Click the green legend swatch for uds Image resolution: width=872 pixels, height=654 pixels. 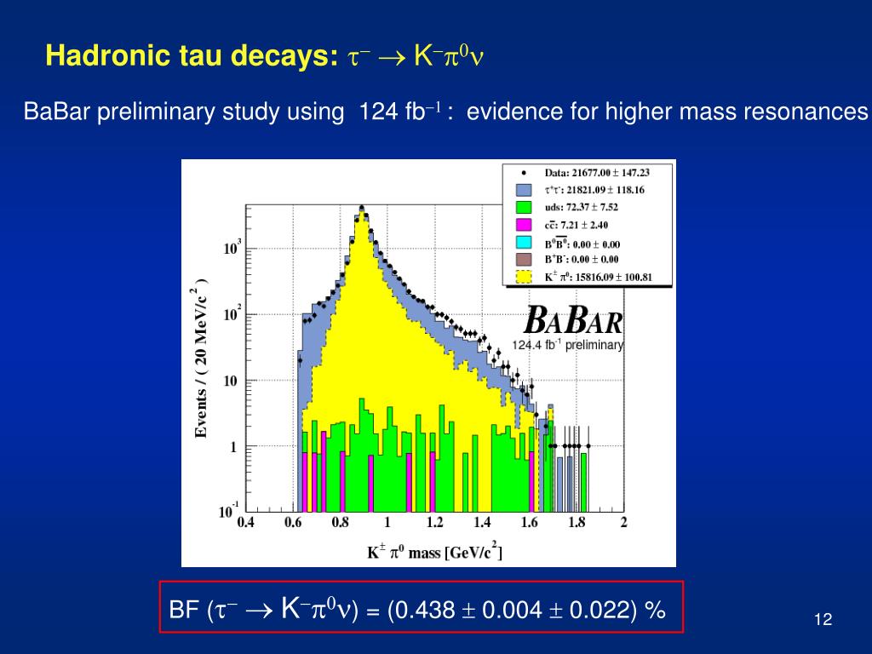click(x=524, y=208)
